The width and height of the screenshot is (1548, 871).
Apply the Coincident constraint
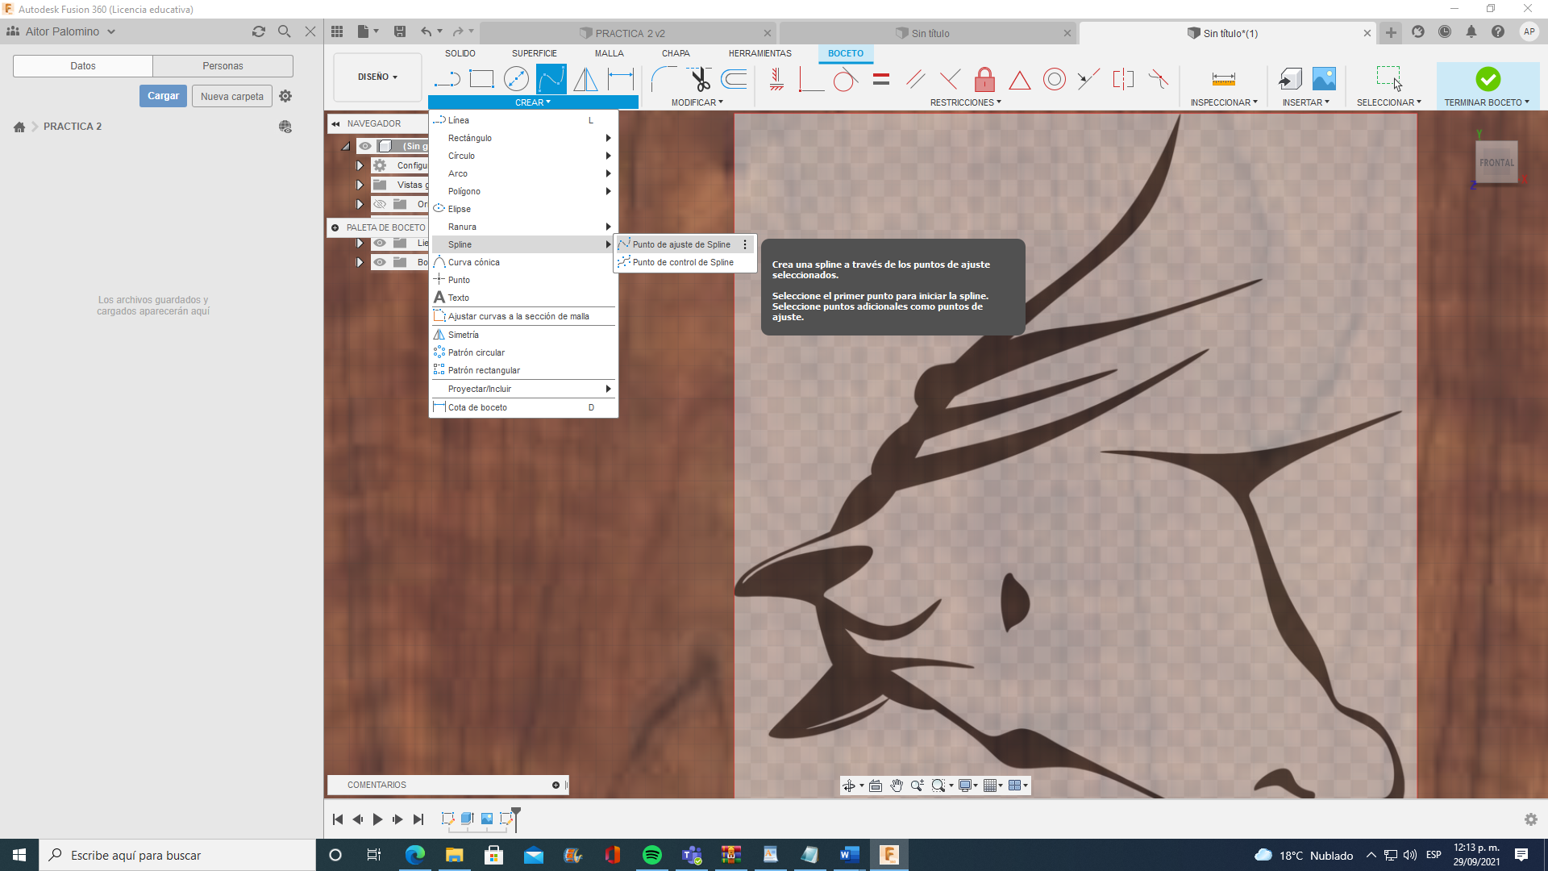(x=811, y=79)
